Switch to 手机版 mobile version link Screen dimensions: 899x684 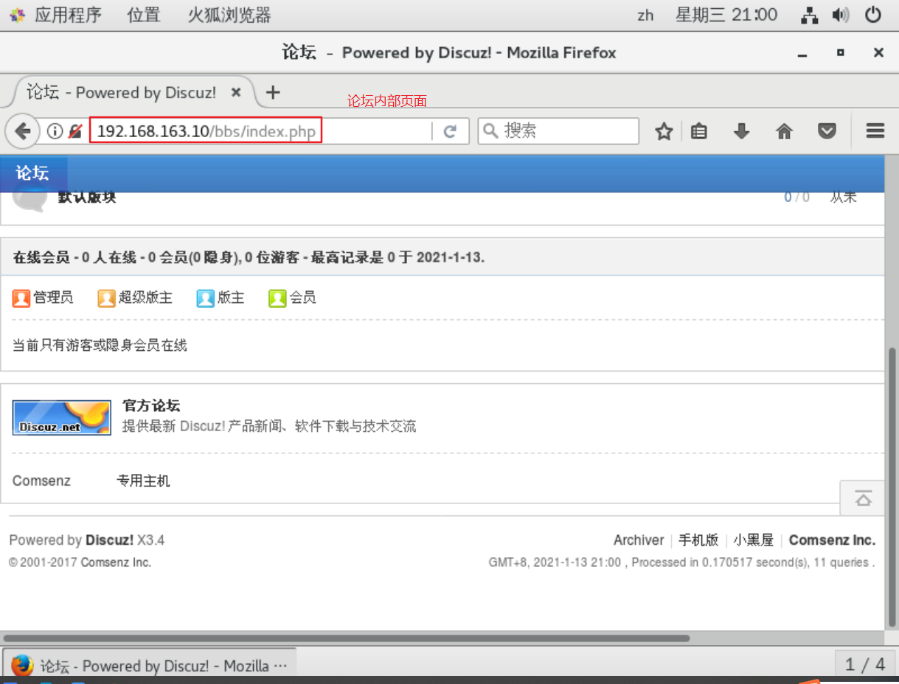(x=698, y=540)
